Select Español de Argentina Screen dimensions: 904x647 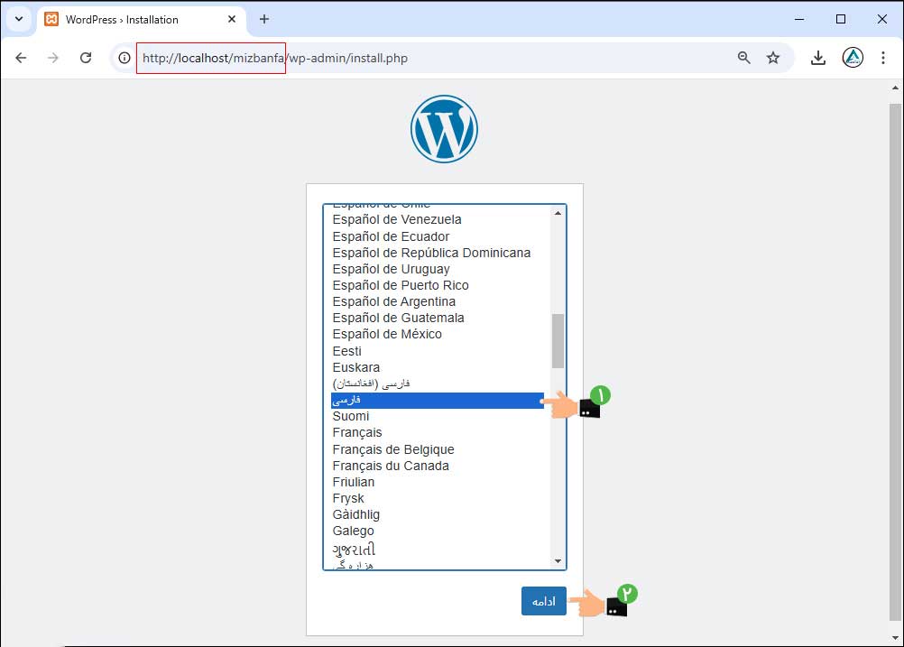coord(437,301)
